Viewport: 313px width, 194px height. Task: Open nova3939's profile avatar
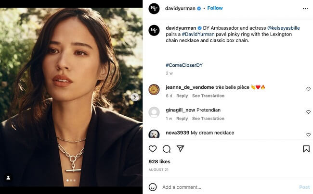point(154,134)
